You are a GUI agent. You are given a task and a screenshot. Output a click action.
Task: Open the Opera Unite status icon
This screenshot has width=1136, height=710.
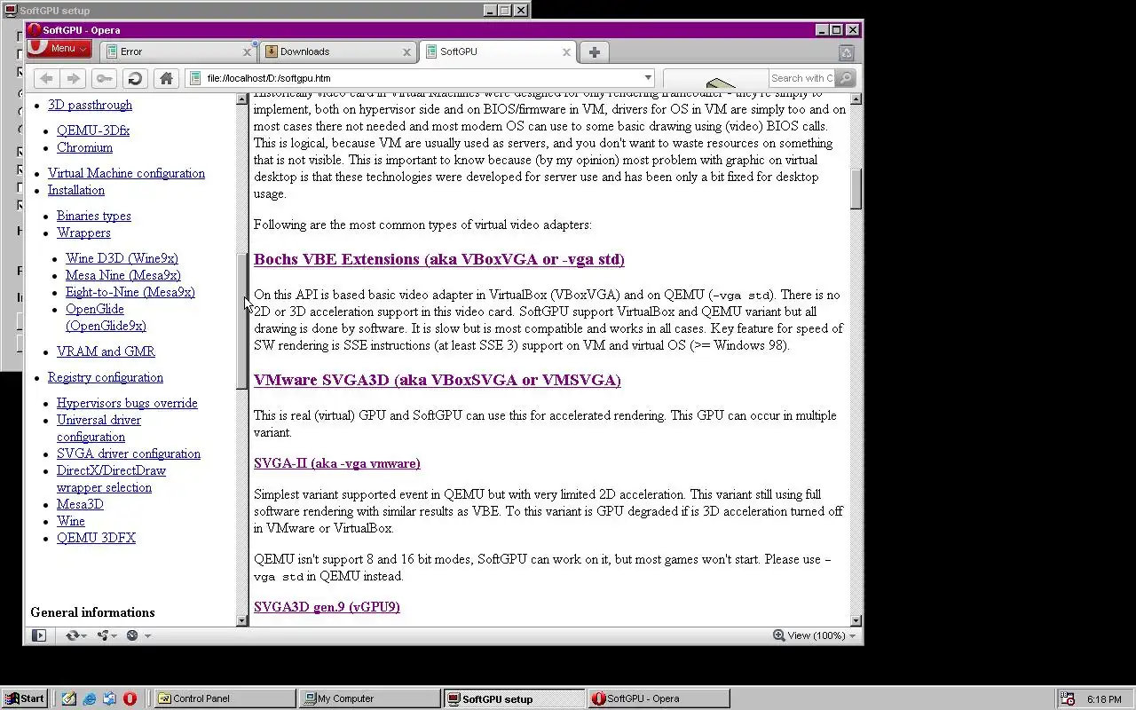(x=103, y=635)
